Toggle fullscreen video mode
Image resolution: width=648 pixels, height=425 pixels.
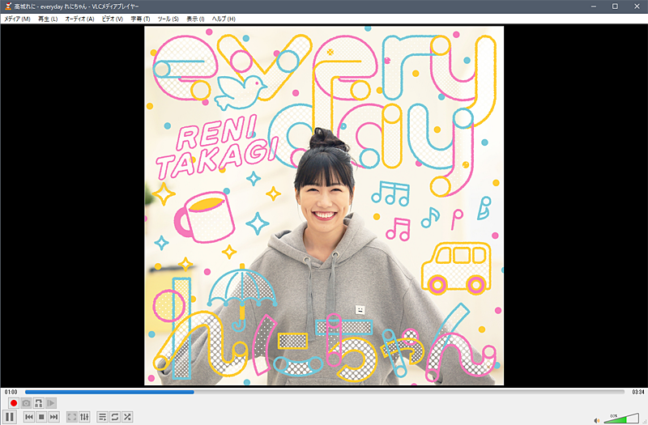point(71,416)
